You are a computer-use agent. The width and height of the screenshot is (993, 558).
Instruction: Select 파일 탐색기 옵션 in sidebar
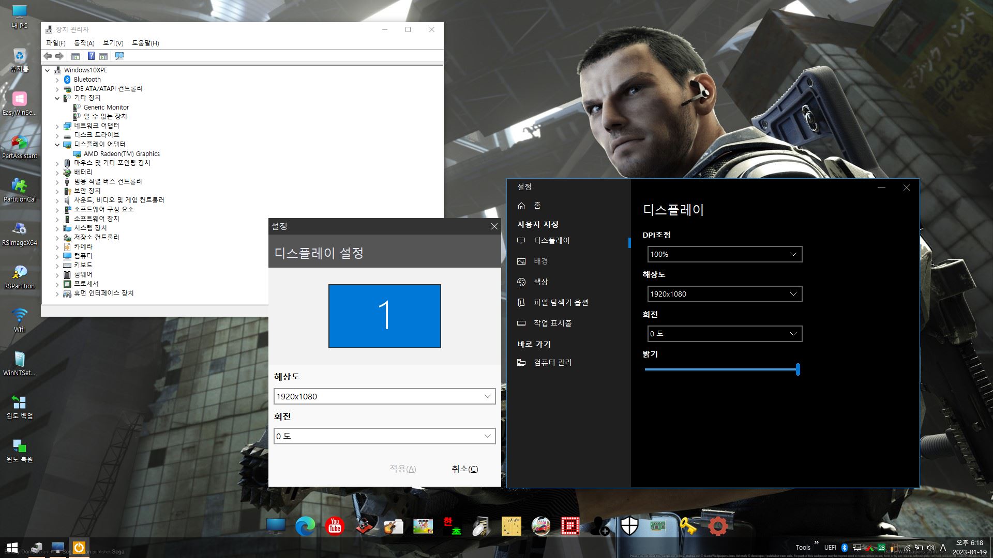pos(569,303)
